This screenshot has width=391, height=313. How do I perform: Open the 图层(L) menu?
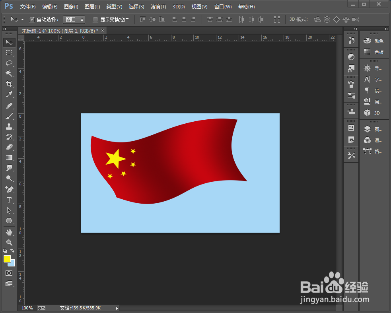tap(92, 7)
